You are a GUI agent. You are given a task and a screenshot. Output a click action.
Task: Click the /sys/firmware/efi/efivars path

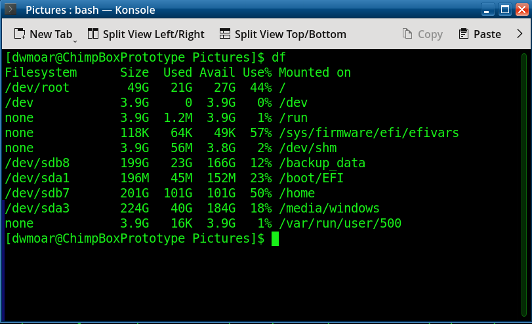[368, 133]
